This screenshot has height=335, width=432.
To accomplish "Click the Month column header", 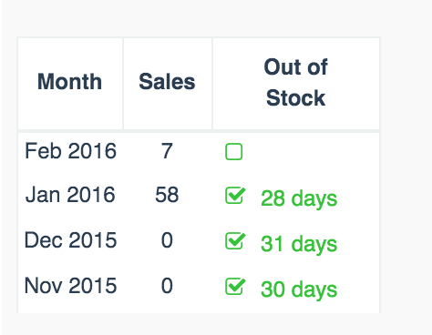I will (x=69, y=82).
